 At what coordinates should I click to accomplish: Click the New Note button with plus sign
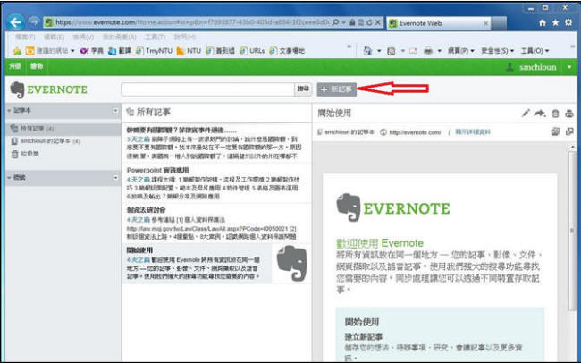pos(336,89)
